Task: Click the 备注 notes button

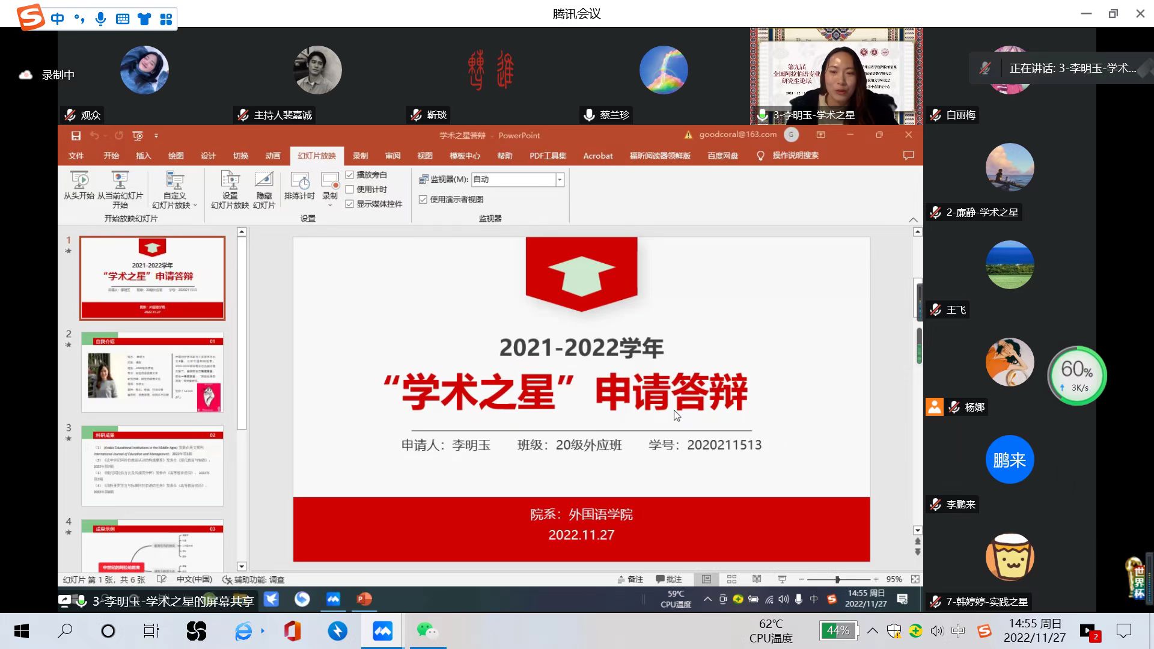Action: [630, 579]
